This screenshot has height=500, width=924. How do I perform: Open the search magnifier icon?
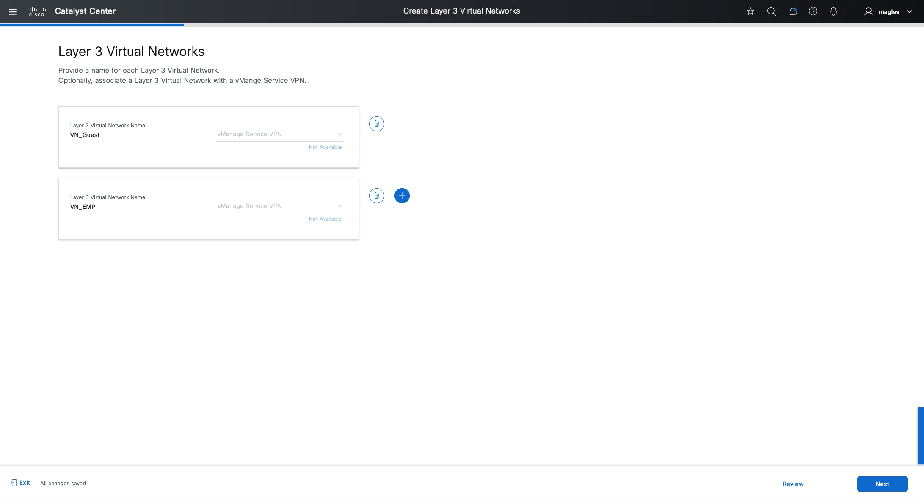(x=772, y=11)
